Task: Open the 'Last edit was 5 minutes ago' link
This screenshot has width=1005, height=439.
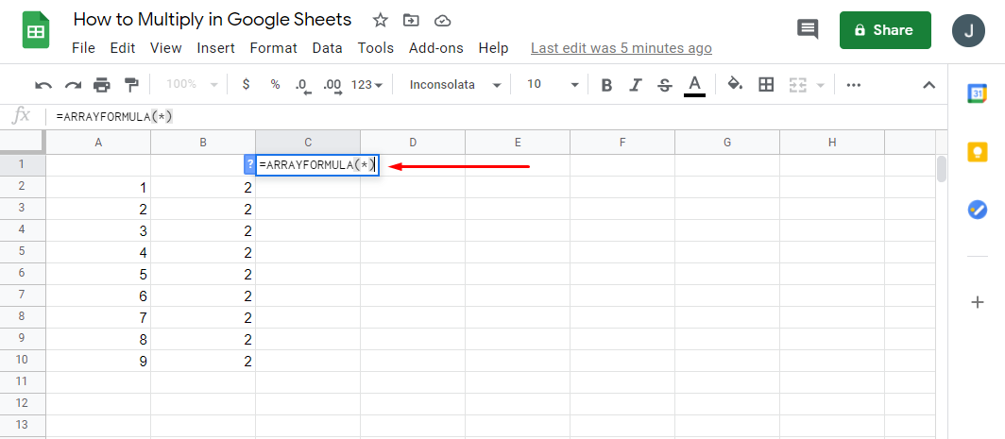Action: coord(622,48)
